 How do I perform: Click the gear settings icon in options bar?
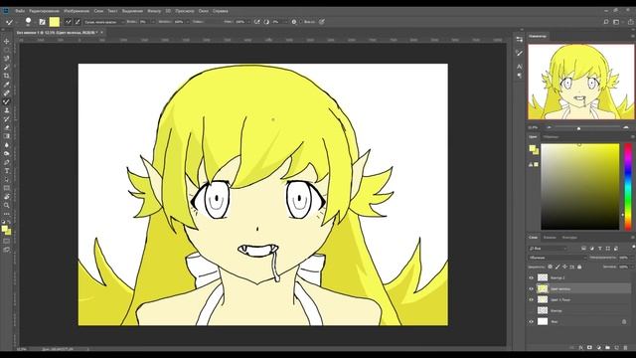pyautogui.click(x=294, y=22)
